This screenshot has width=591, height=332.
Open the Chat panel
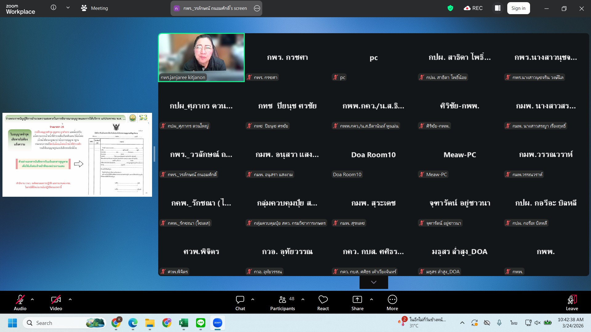(x=240, y=303)
